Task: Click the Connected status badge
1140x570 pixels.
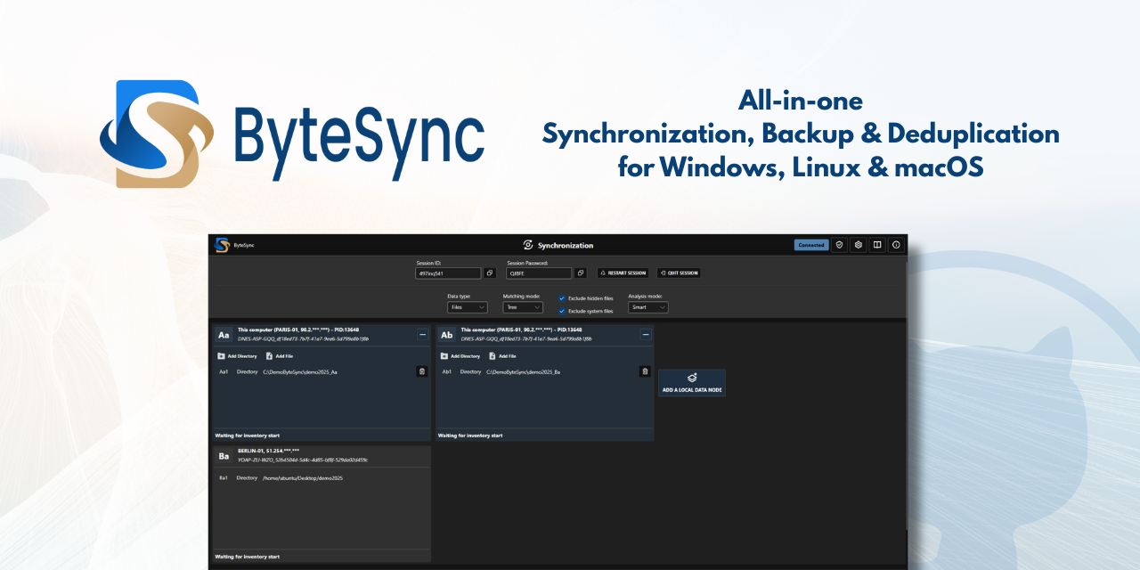Action: [x=810, y=245]
